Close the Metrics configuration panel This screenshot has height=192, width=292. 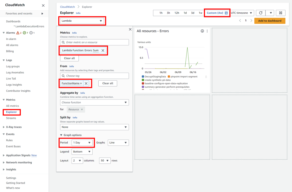click(130, 29)
